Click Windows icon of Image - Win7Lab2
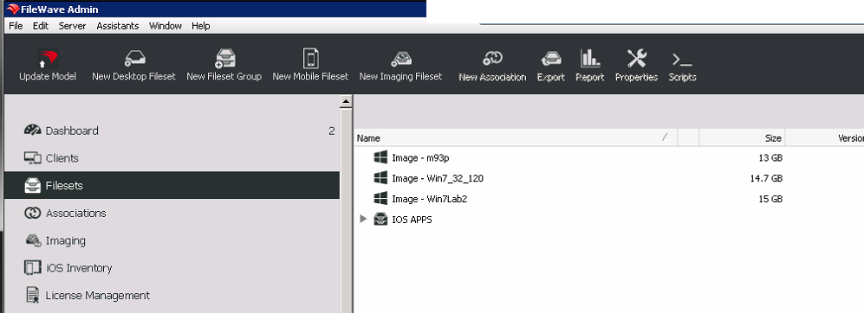Viewport: 864px width, 313px height. [380, 198]
